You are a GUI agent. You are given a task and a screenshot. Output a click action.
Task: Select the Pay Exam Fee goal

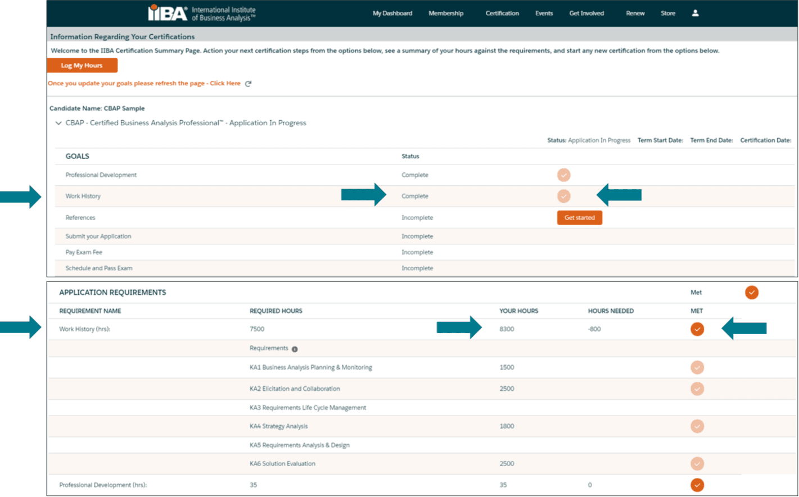[84, 253]
